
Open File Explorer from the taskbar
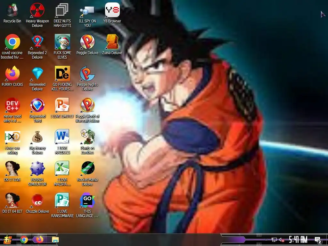click(x=55, y=240)
